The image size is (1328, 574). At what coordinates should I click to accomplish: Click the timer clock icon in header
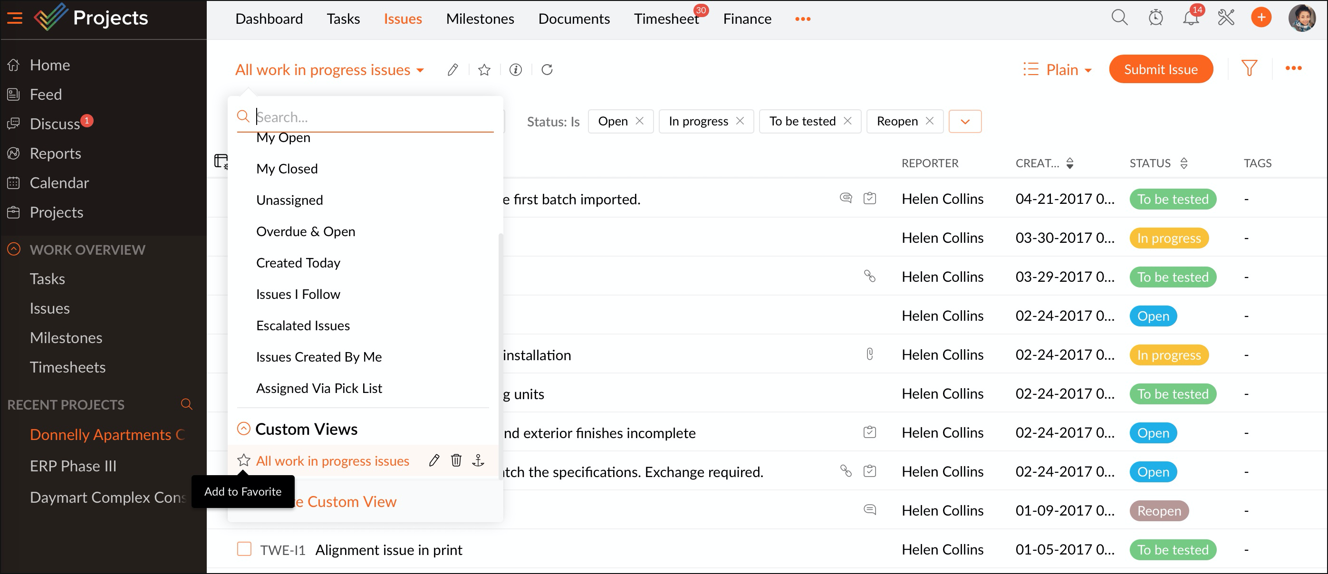[x=1155, y=18]
